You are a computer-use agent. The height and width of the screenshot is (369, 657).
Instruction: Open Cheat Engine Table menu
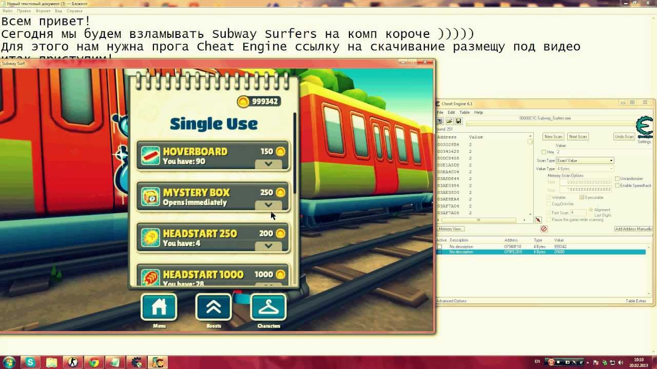[x=465, y=112]
